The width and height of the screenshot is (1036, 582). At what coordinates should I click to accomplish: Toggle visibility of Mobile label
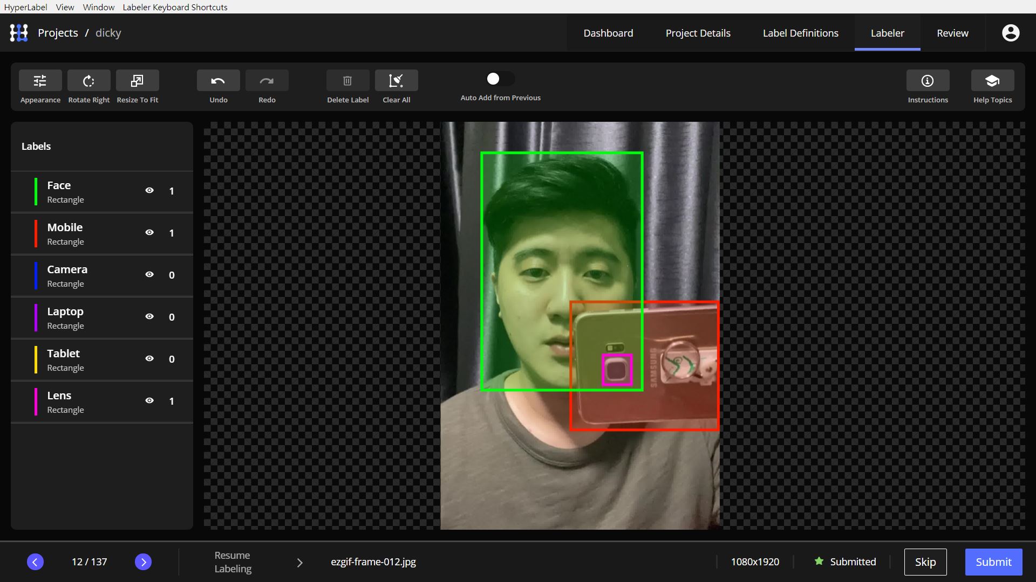(149, 232)
